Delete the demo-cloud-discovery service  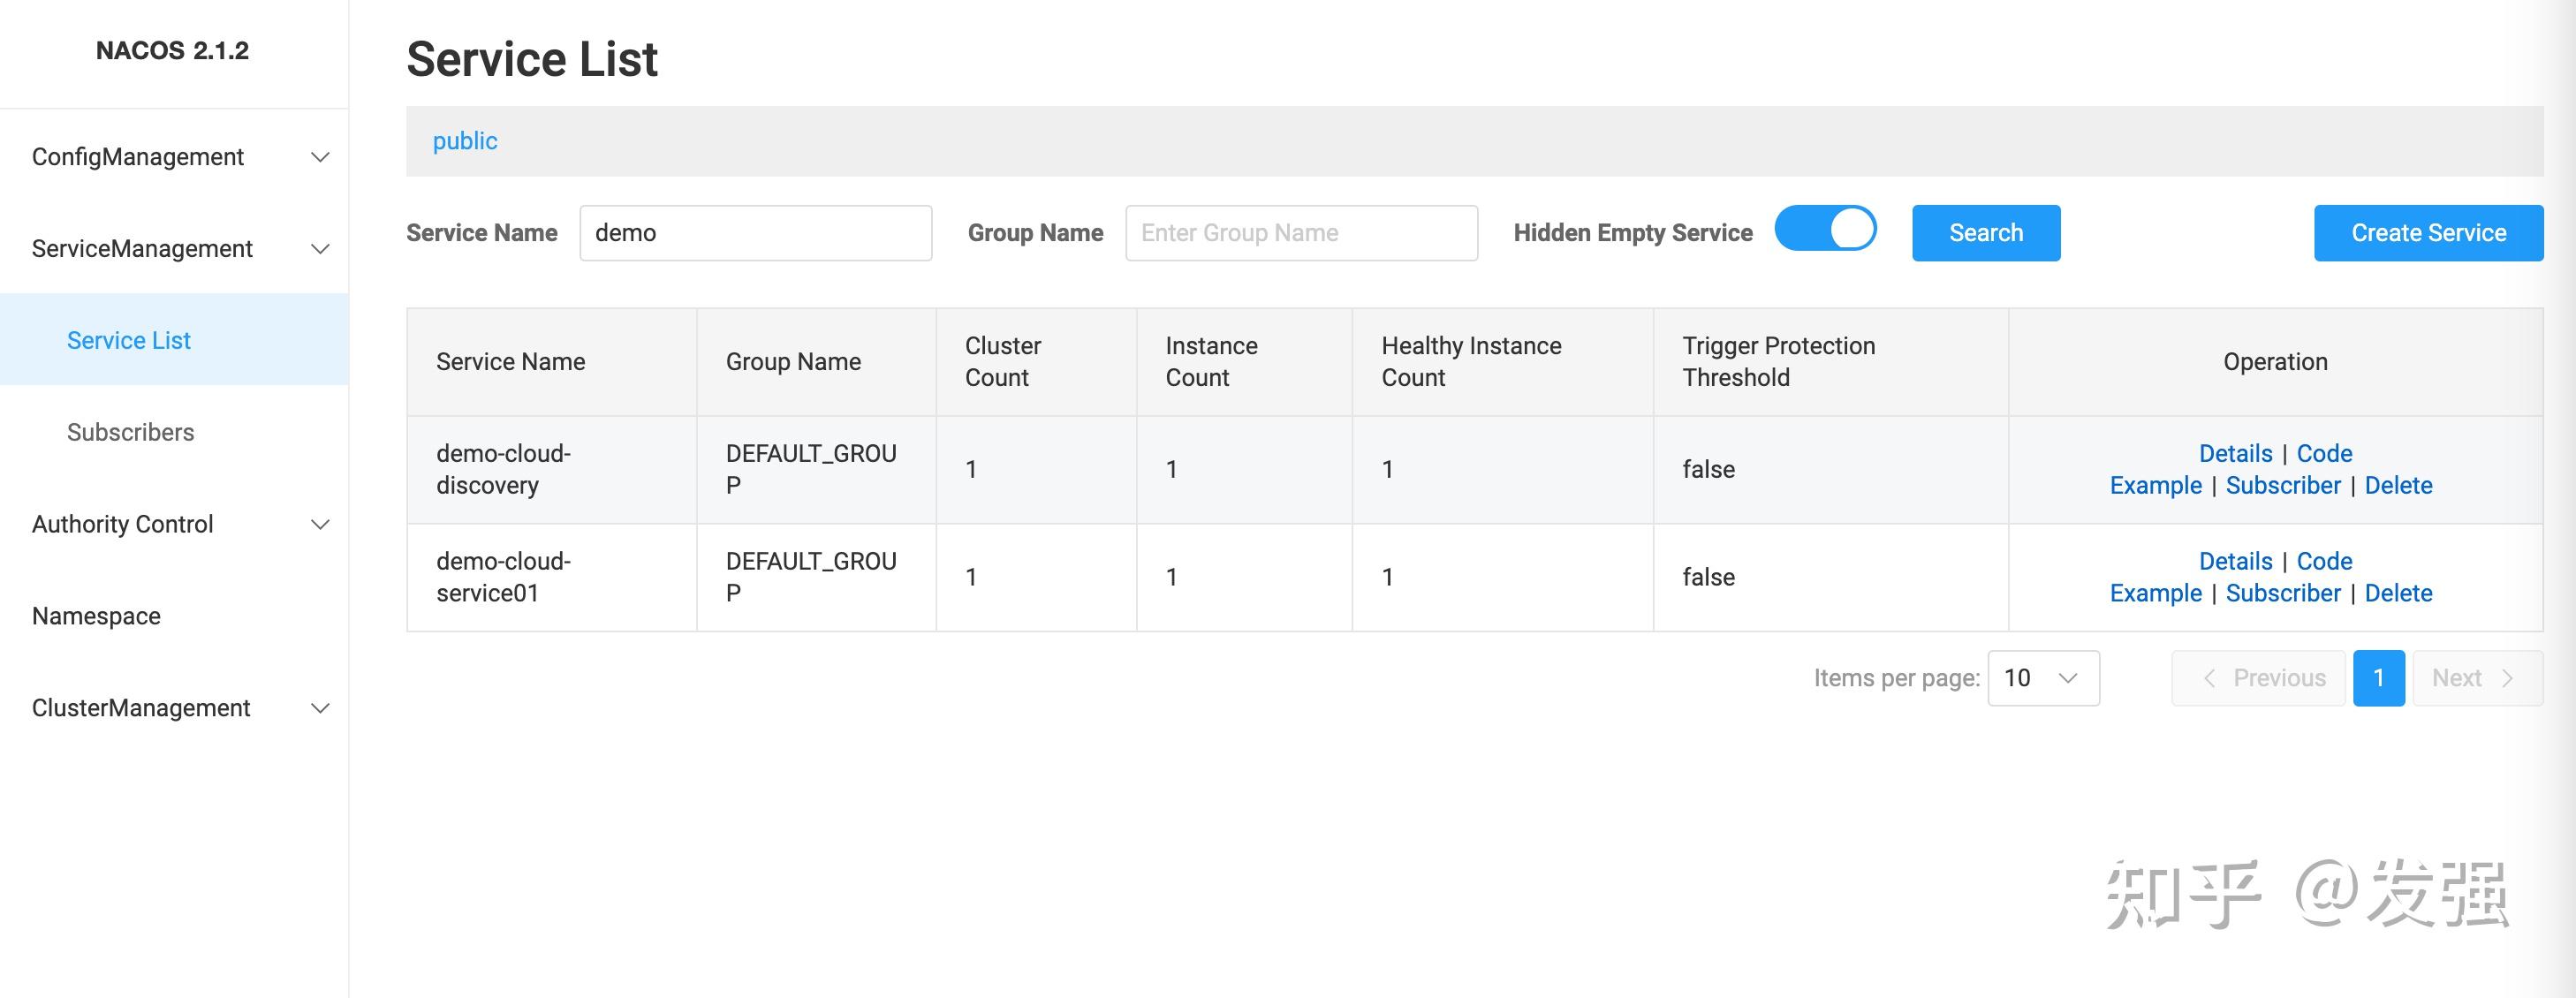[x=2398, y=485]
